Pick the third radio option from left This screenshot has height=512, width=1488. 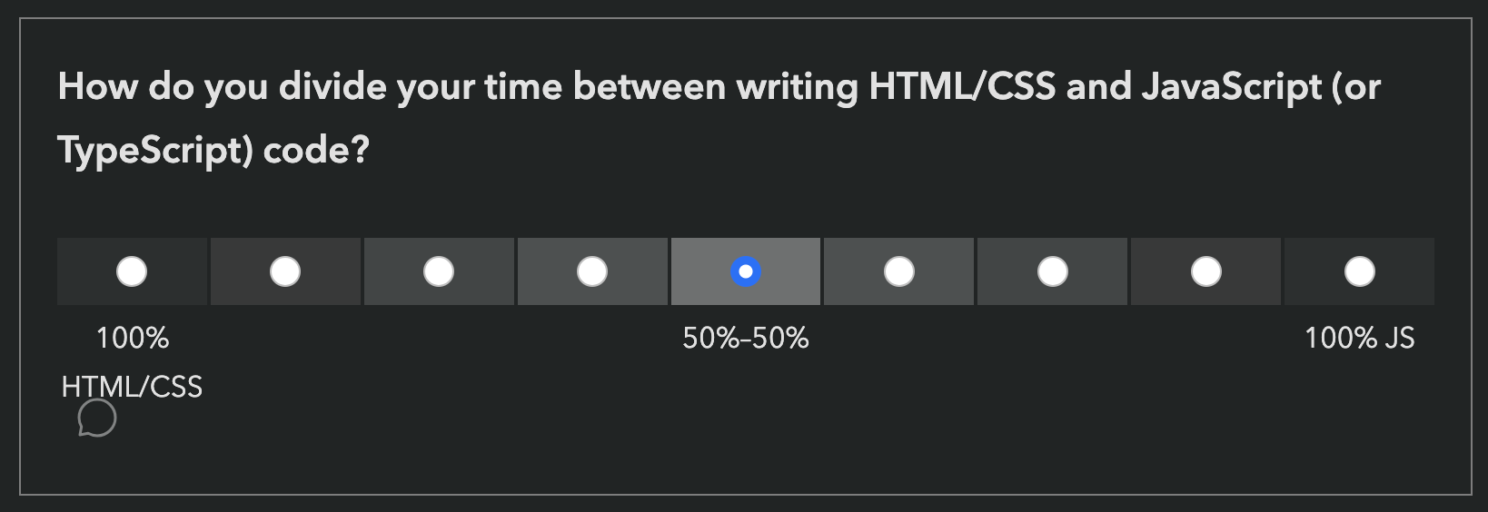point(439,271)
